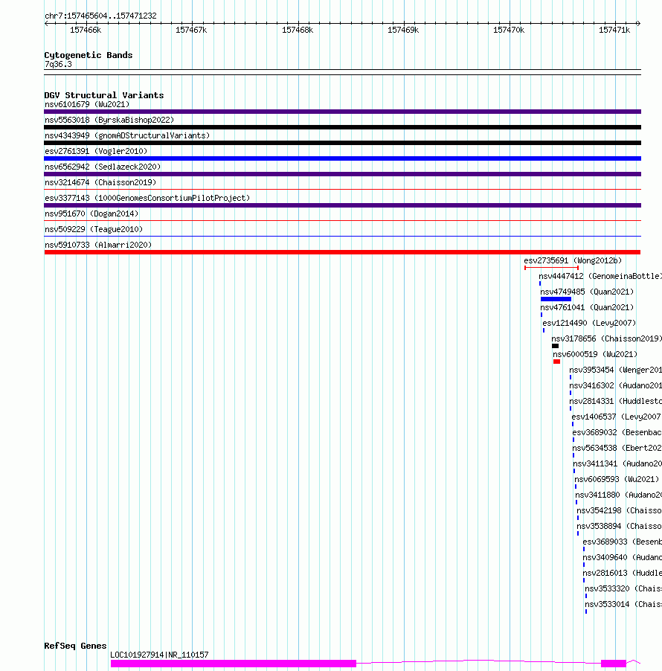Click the red block under nsv6000519 (Wu2021)
Image resolution: width=662 pixels, height=671 pixels.
pos(556,362)
